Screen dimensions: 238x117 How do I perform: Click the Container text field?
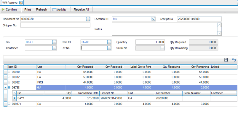[x=39, y=48]
